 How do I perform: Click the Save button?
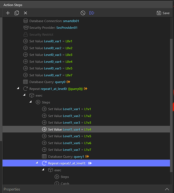coord(163,13)
